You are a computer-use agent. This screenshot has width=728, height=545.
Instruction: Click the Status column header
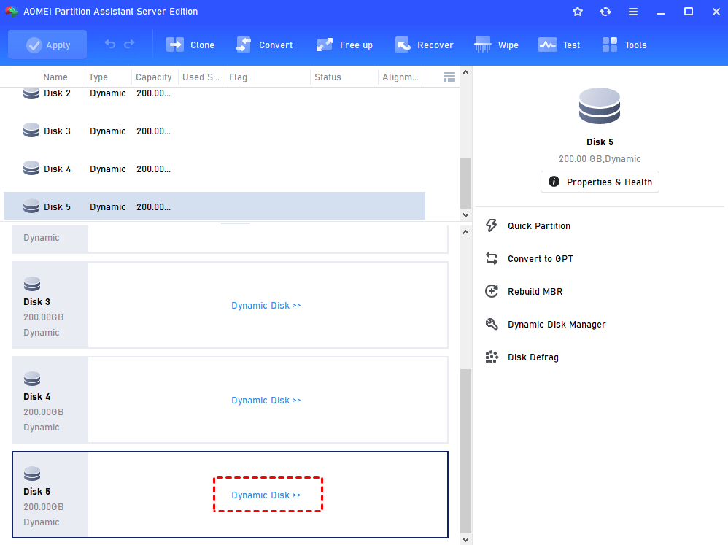(328, 77)
